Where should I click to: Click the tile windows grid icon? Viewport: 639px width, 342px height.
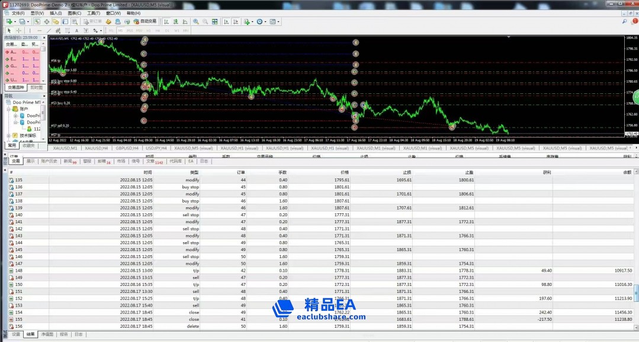(x=214, y=22)
